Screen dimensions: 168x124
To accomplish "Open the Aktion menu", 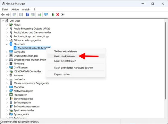I will click(15, 10).
